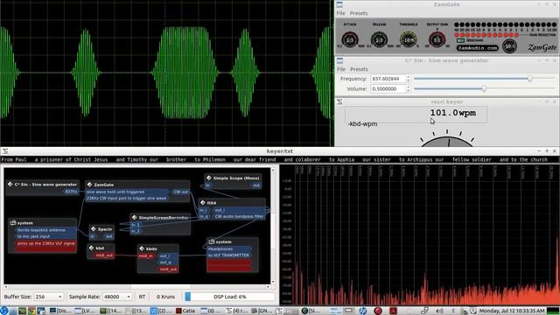The height and width of the screenshot is (315, 560).
Task: Select the ZamGate CW out port
Action: click(180, 192)
